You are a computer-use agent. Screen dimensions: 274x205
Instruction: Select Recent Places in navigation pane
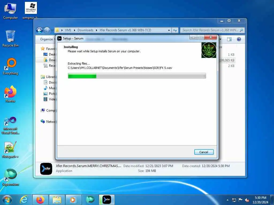coord(49,66)
